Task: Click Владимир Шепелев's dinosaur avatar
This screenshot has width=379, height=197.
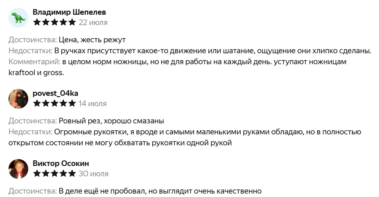Action: click(x=18, y=18)
